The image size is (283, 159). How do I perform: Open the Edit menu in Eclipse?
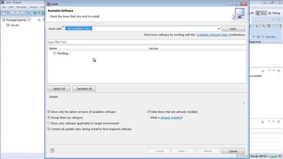(11, 7)
